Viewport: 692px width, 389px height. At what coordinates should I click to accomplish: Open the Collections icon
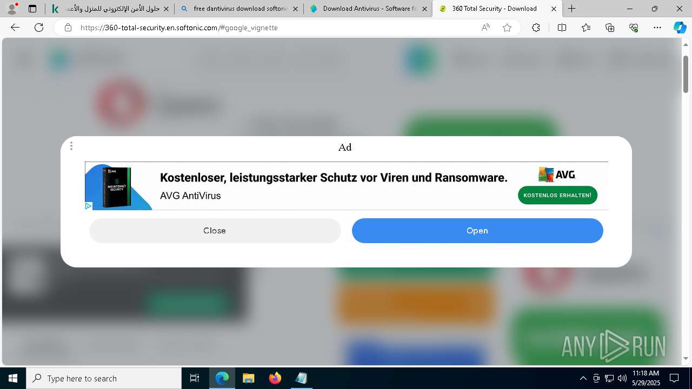[x=610, y=28]
